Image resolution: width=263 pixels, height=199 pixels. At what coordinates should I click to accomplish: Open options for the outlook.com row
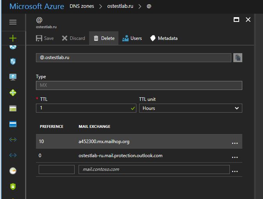point(234,157)
